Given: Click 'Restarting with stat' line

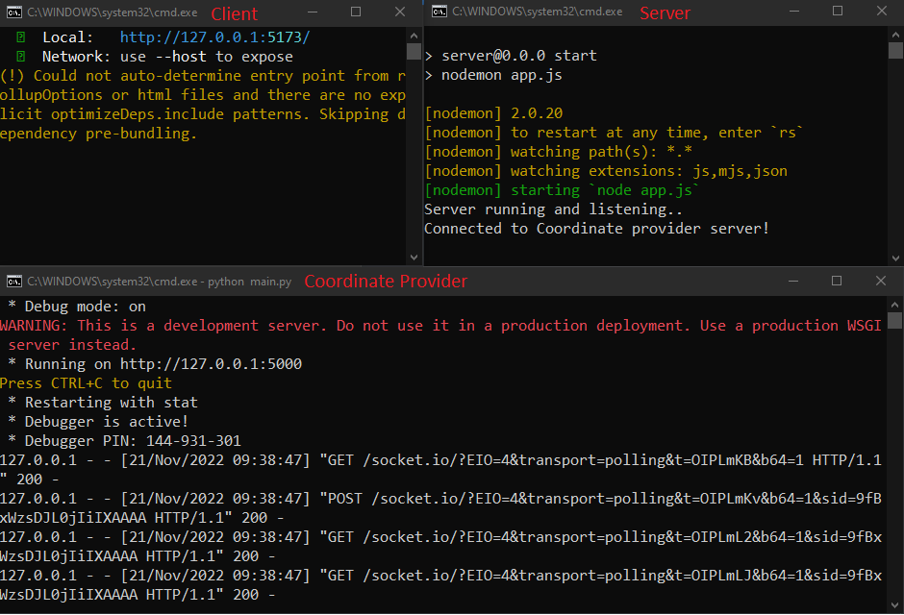Looking at the screenshot, I should coord(103,403).
